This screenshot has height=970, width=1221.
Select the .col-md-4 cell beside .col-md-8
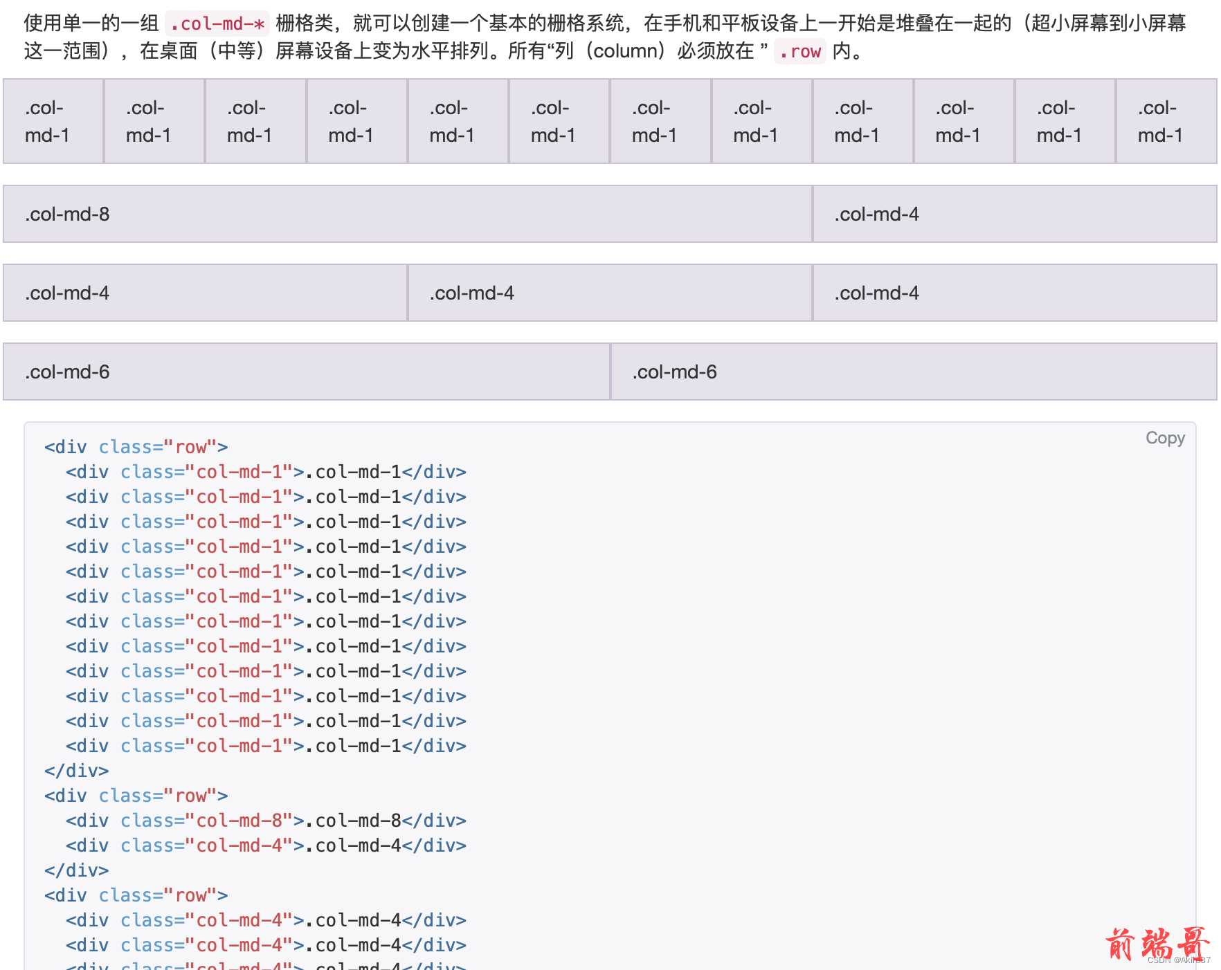[x=1015, y=214]
